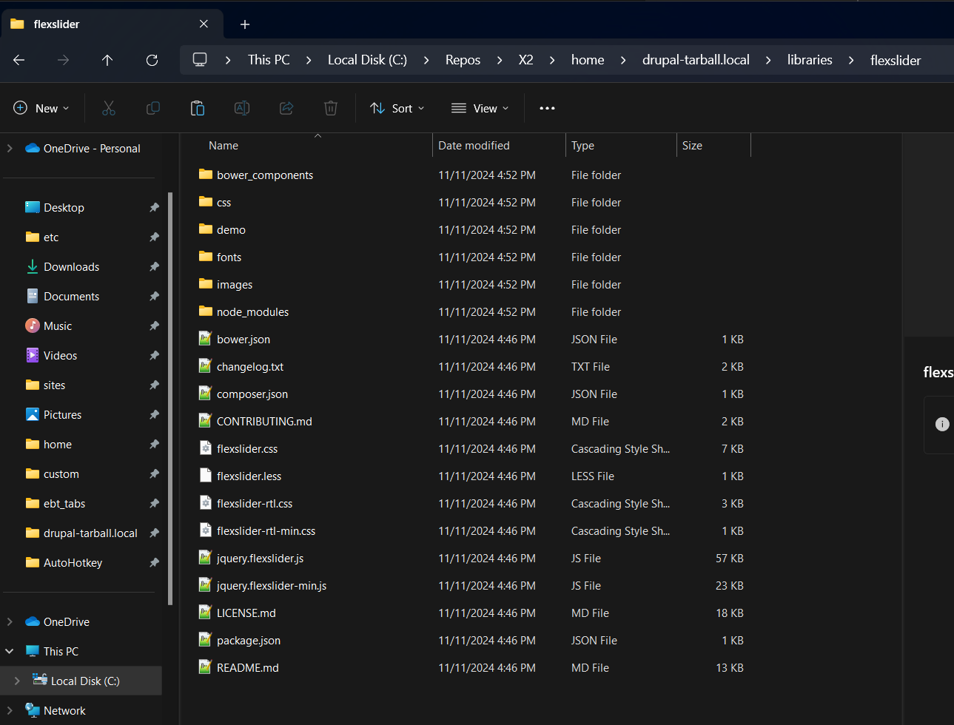The image size is (954, 725).
Task: Open the New item dropdown
Action: click(x=41, y=108)
